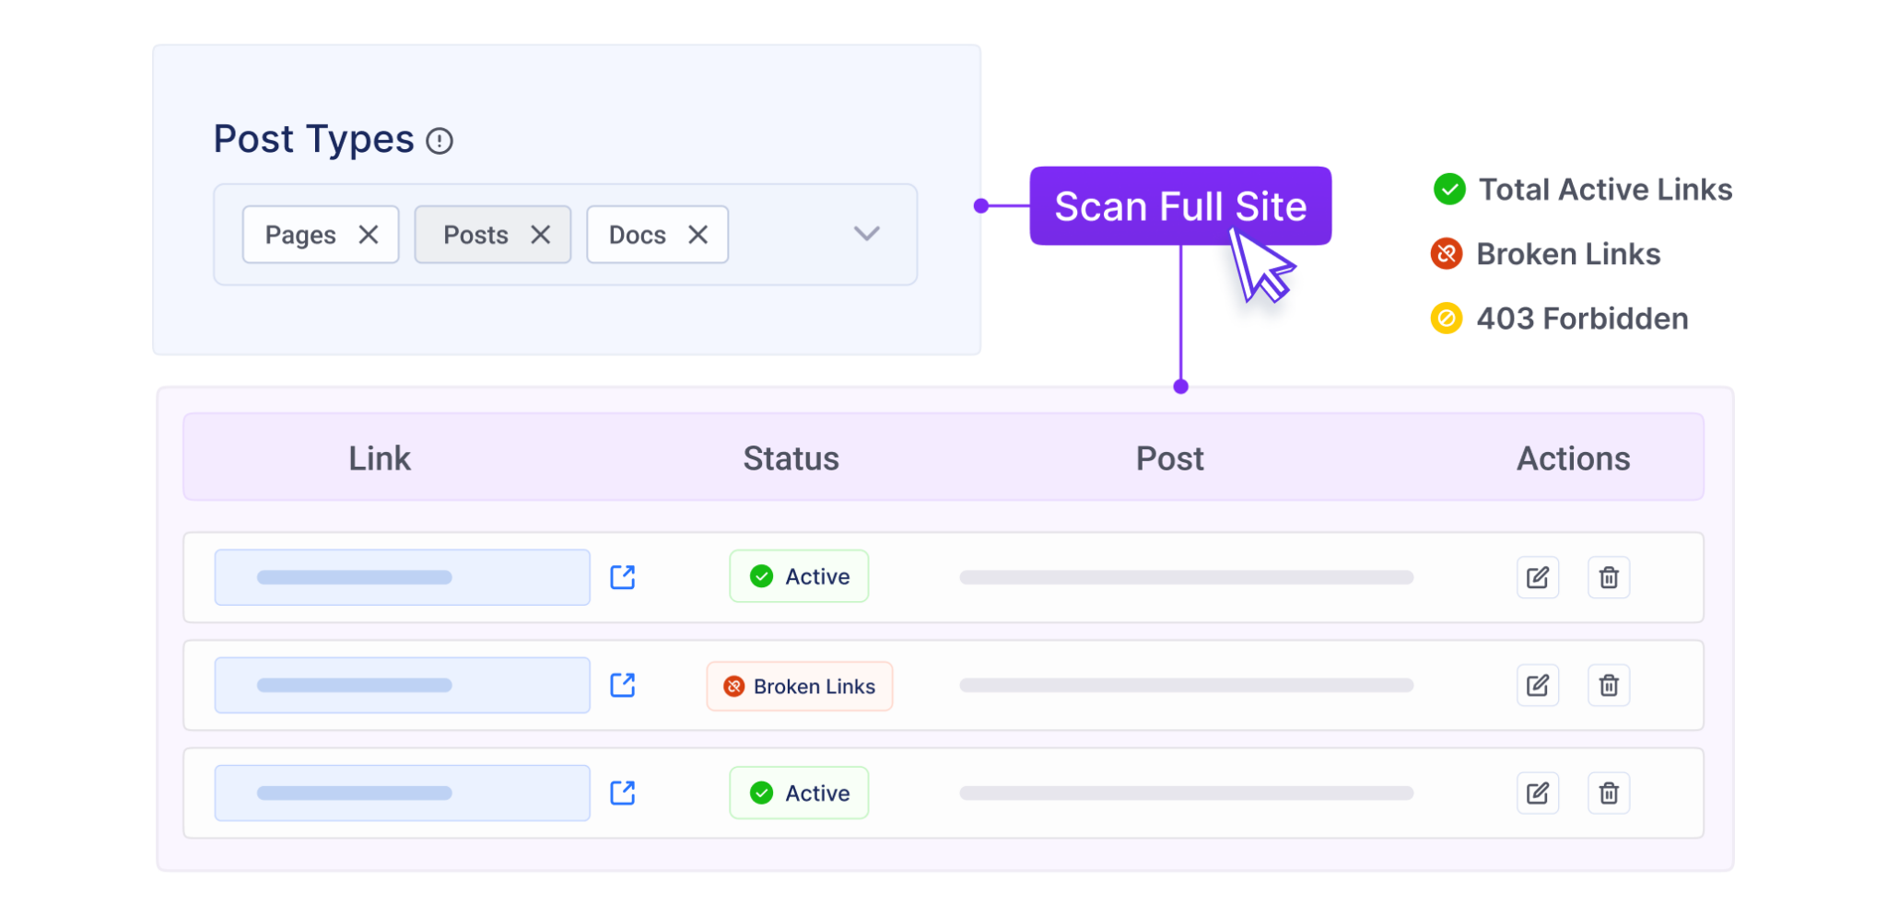
Task: Click the red Broken Links legend icon
Action: 1447,254
